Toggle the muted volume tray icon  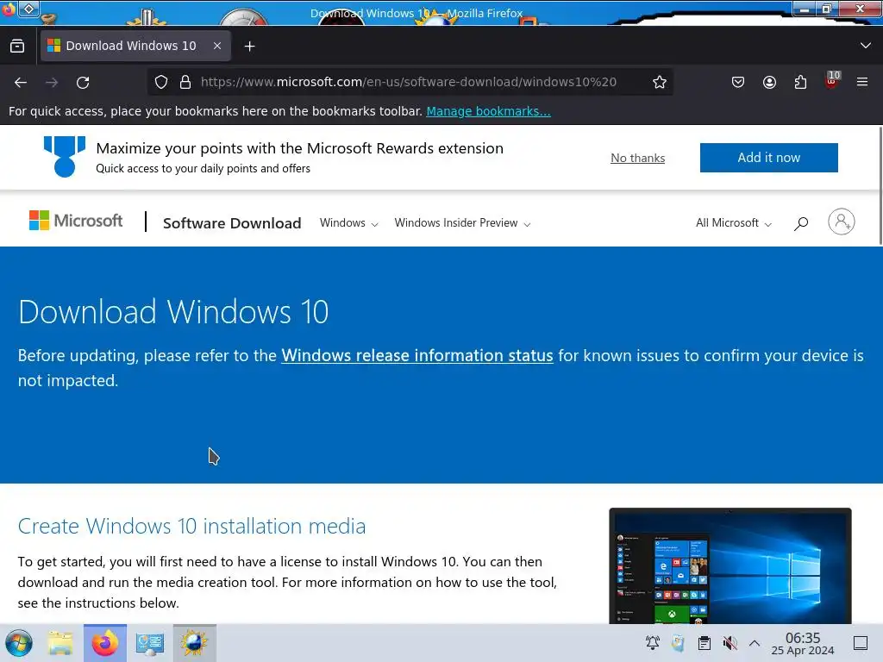pyautogui.click(x=730, y=643)
